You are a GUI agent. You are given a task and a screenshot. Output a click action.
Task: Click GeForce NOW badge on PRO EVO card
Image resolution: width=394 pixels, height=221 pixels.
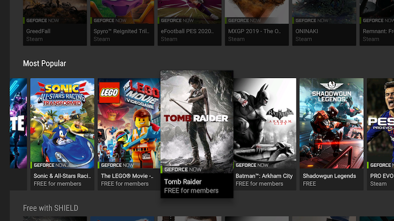tap(381, 165)
